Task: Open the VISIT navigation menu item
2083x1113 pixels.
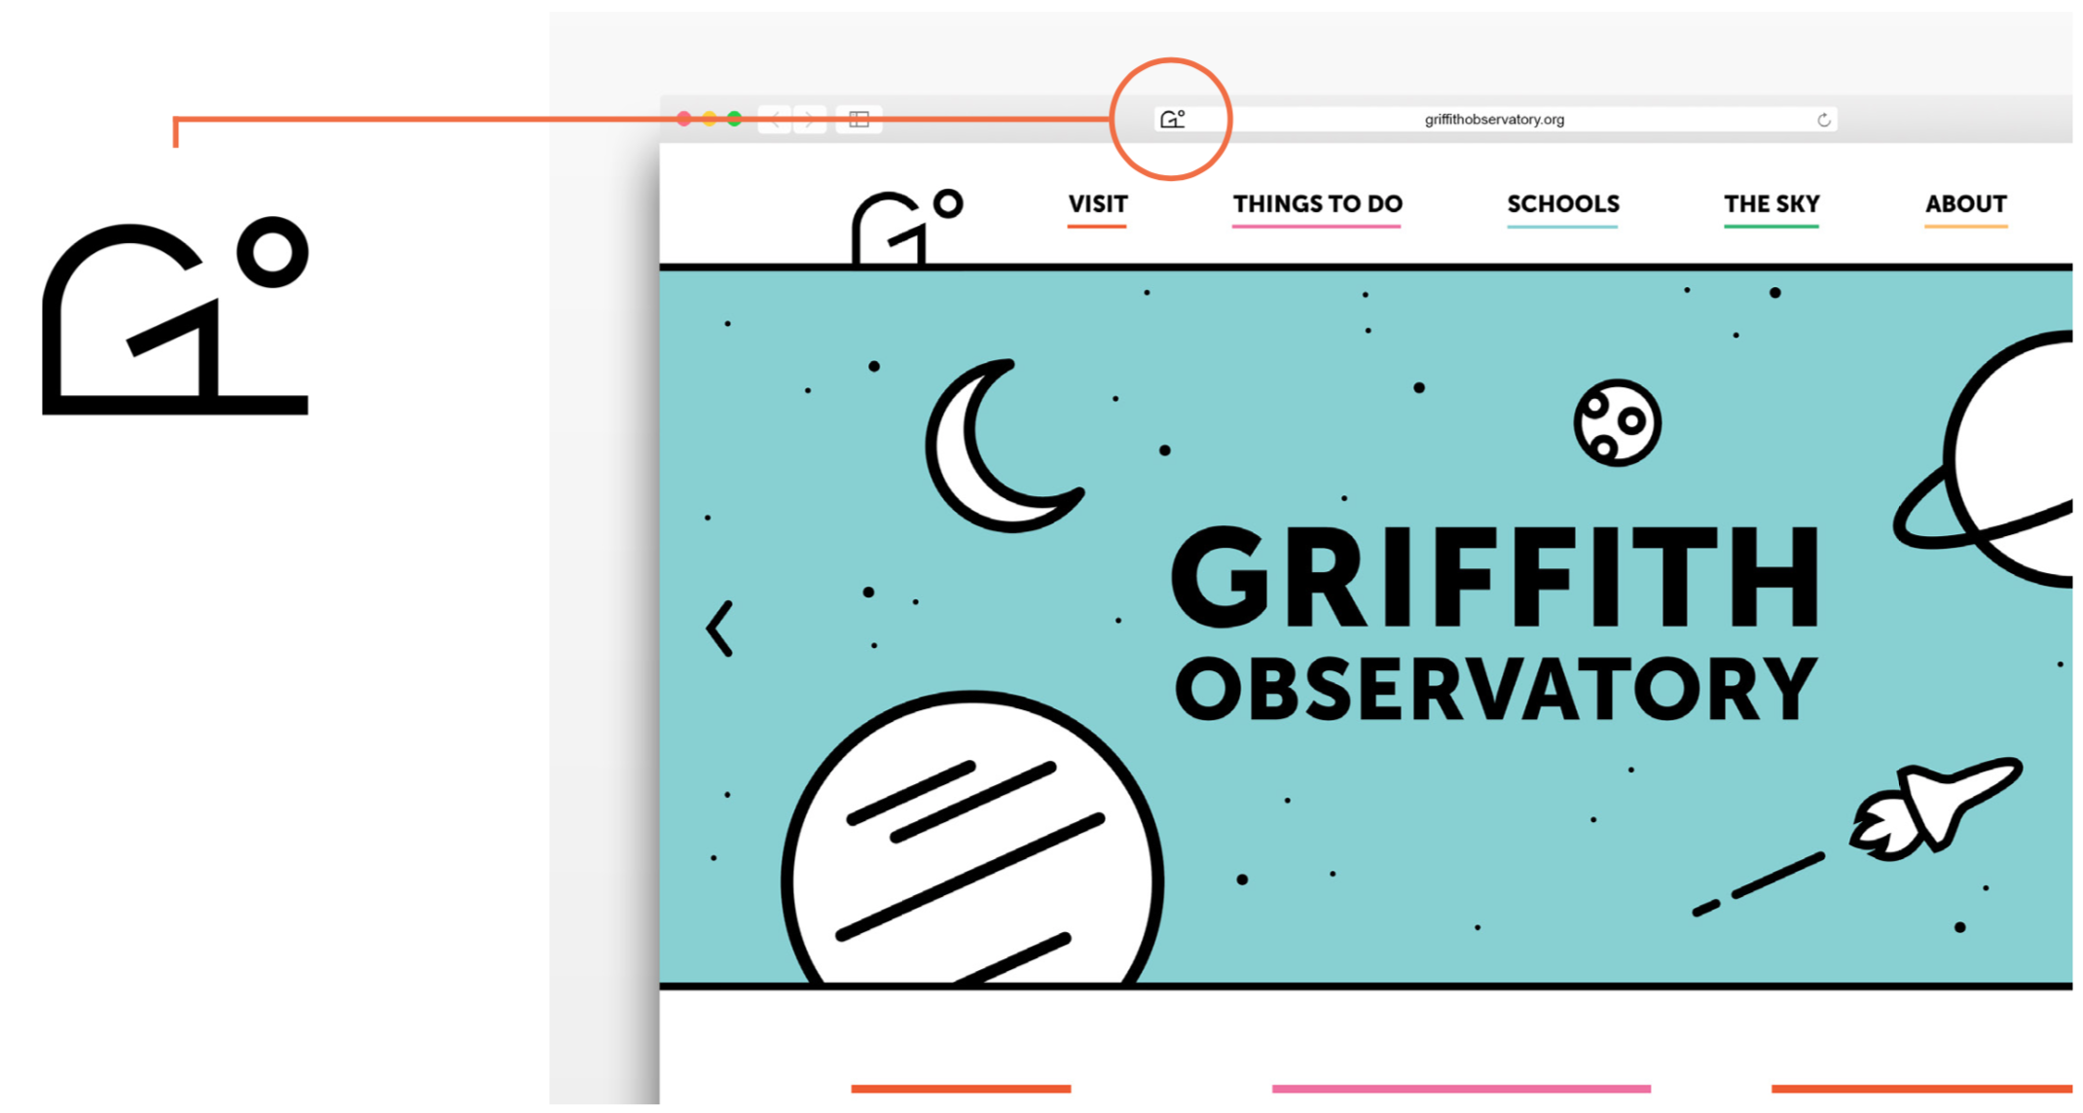Action: (x=1097, y=204)
